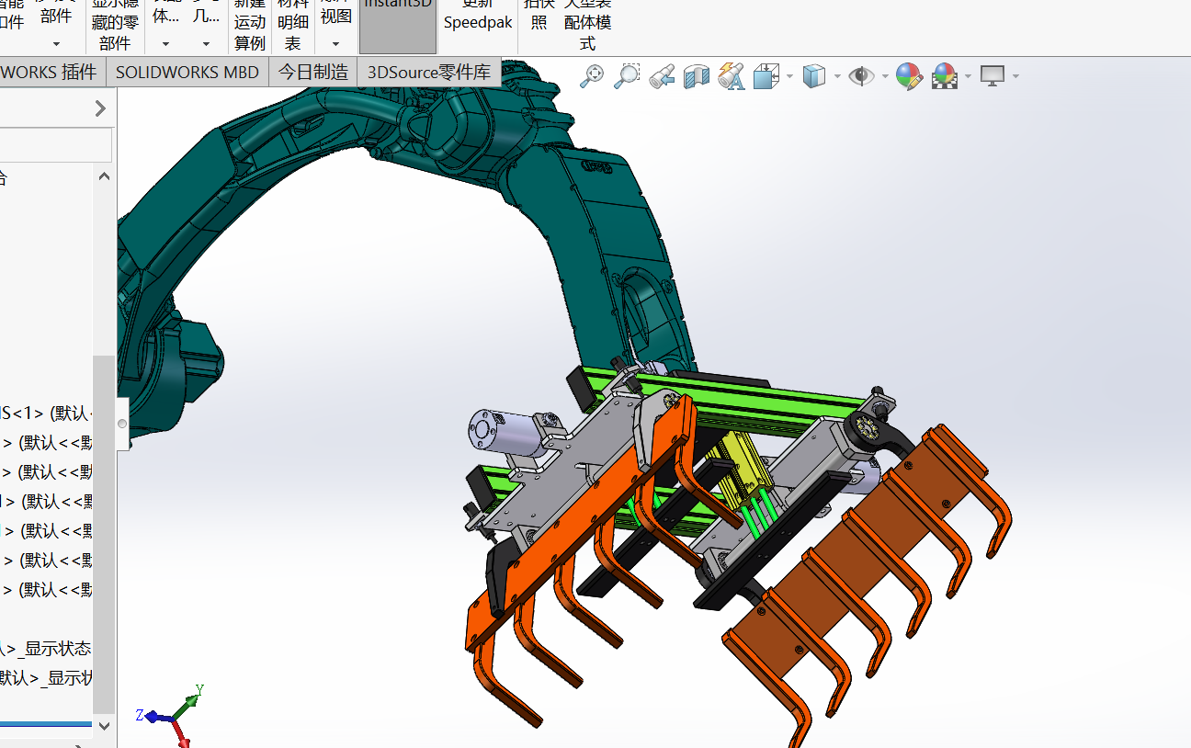Screen dimensions: 1191x748
Task: Open Dynamic Annotation Views icon
Action: pos(732,75)
